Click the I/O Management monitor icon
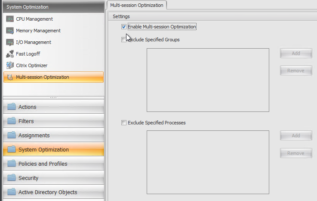317x201 pixels. pos(10,42)
